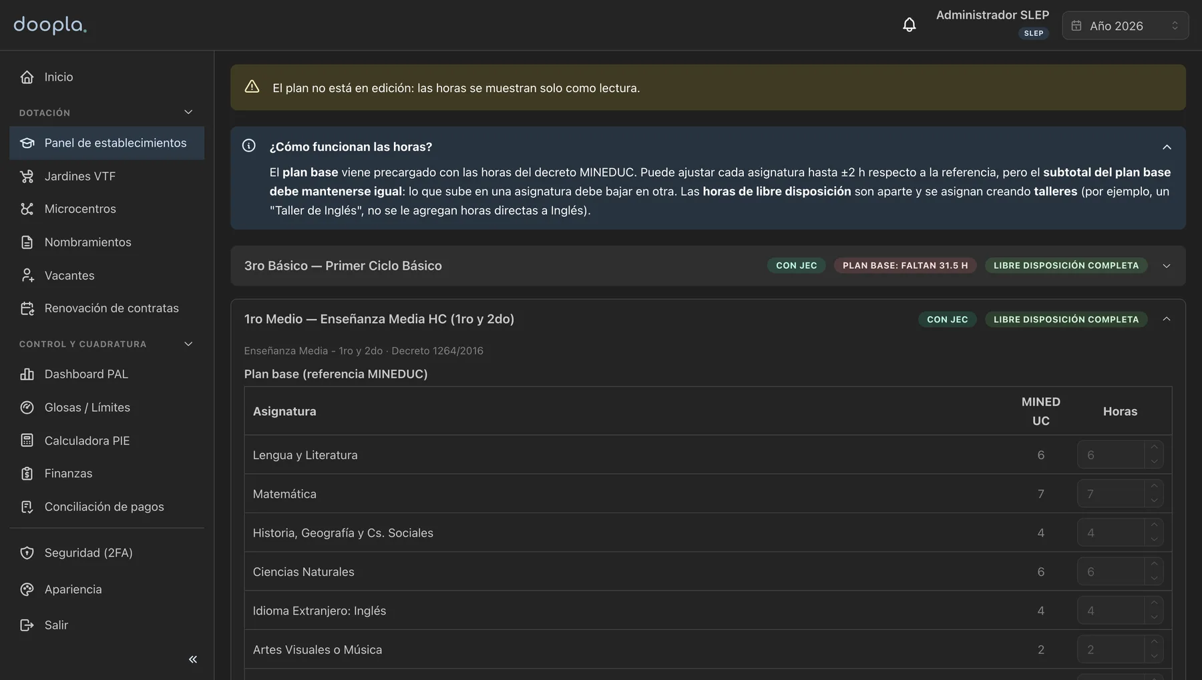
Task: Open the Año 2026 year selector
Action: coord(1125,25)
